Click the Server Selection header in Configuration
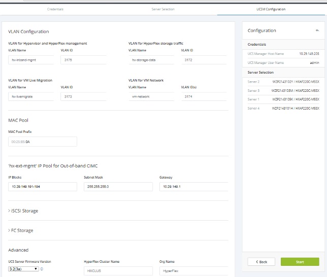The image size is (327, 277). pyautogui.click(x=283, y=73)
